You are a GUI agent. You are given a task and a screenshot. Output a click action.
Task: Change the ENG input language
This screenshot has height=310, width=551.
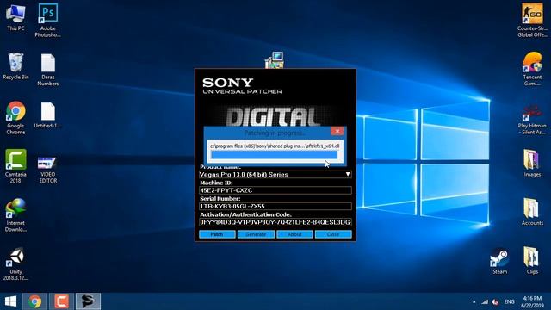coord(509,301)
